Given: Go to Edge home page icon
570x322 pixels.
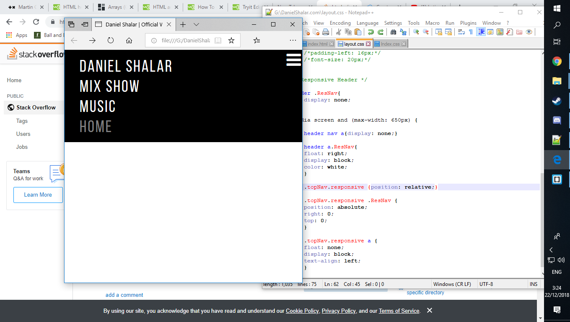Looking at the screenshot, I should click(129, 40).
